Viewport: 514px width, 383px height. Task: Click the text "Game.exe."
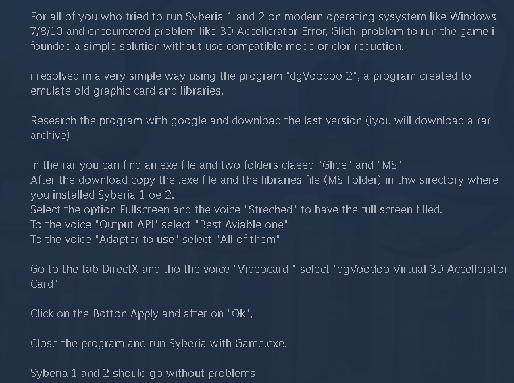261,343
